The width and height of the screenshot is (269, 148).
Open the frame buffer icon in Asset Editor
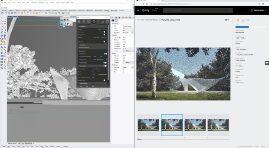pyautogui.click(x=107, y=21)
